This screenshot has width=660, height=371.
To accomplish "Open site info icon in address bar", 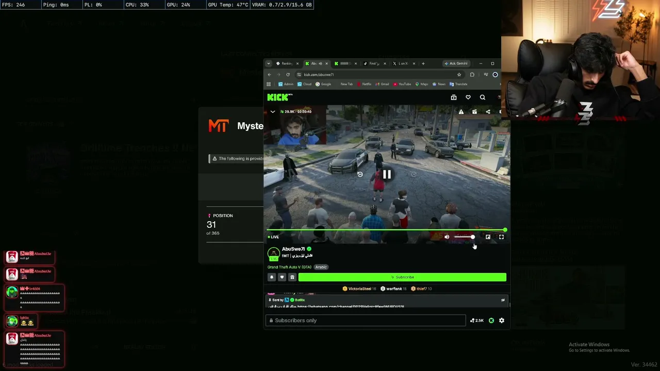I will tap(299, 75).
